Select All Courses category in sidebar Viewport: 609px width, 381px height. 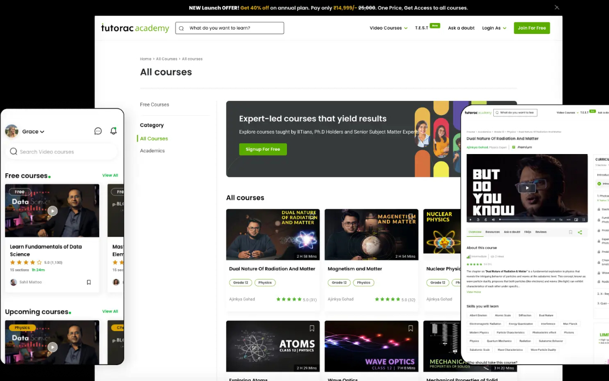154,139
